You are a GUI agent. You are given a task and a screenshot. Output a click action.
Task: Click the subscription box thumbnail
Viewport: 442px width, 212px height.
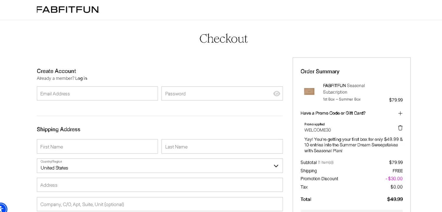[309, 91]
